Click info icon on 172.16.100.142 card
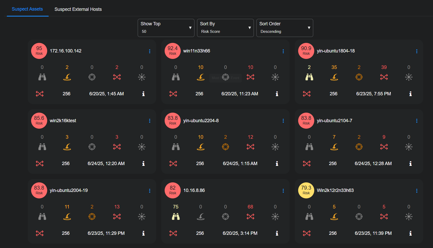This screenshot has height=248, width=433. click(x=143, y=94)
